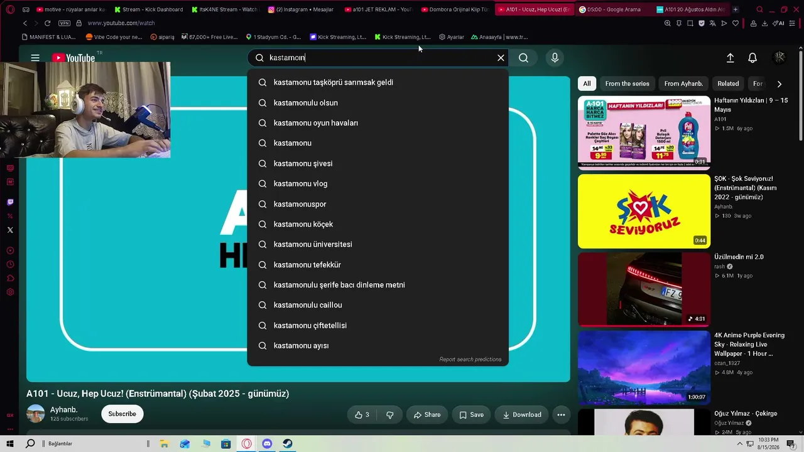The image size is (804, 452).
Task: Open a new browser tab
Action: 736,9
